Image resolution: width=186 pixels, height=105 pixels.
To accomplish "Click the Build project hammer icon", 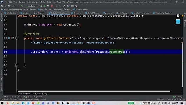I will click(x=22, y=6).
